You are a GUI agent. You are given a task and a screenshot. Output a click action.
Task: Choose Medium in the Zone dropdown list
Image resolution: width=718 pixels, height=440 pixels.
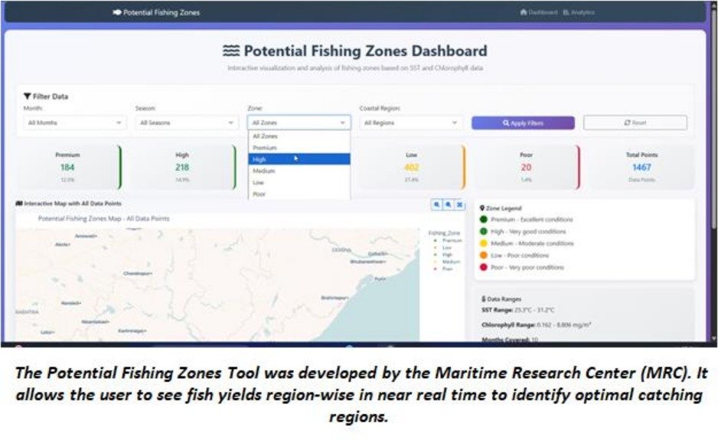(x=299, y=171)
